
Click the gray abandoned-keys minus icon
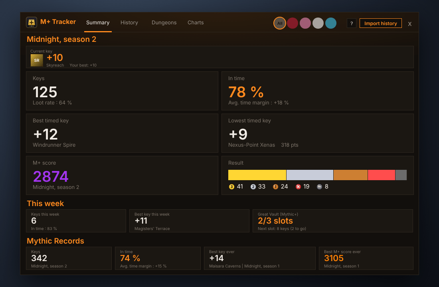click(319, 187)
